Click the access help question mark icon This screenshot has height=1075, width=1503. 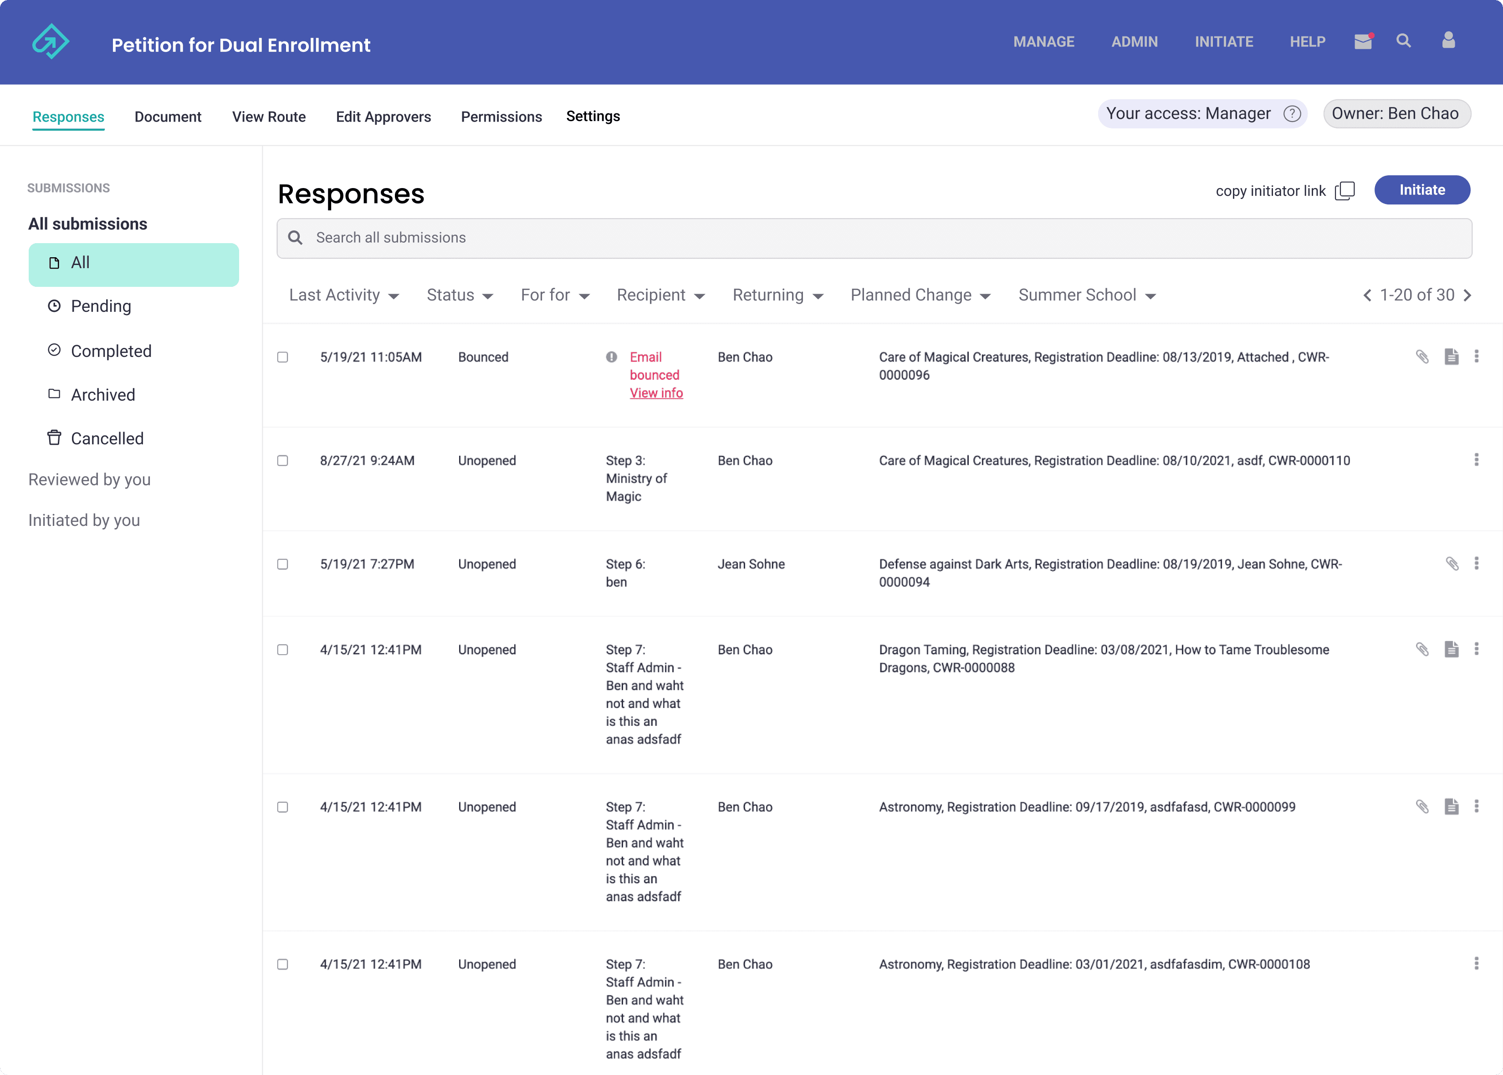point(1292,114)
